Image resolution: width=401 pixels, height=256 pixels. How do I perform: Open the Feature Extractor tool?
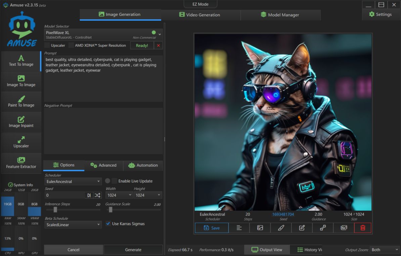pos(21,163)
